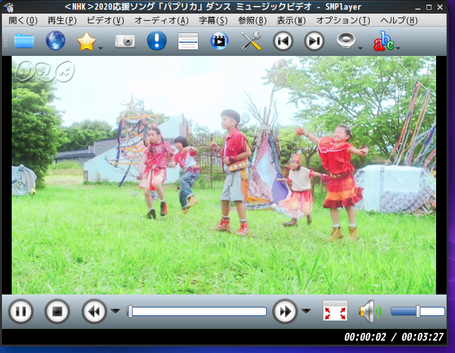Screen dimensions: 455x353
Task: Open the 開く(O) menu
Action: pyautogui.click(x=23, y=20)
